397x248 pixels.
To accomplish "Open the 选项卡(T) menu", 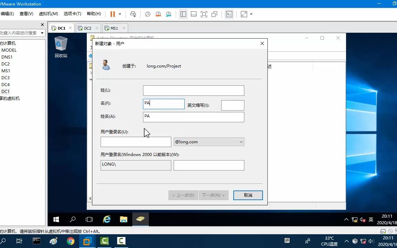I will coord(72,14).
